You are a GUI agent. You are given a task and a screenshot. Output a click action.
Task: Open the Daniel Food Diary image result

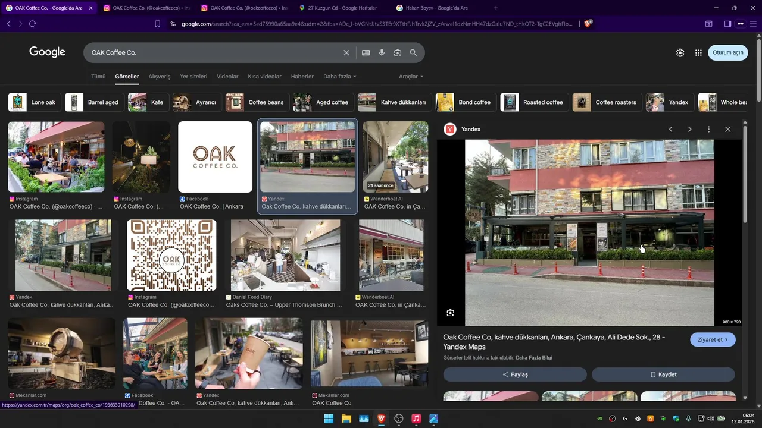[286, 255]
